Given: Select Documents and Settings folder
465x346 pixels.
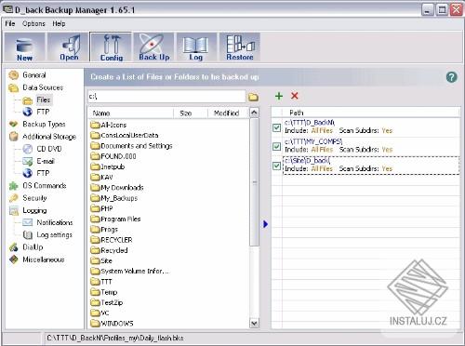Looking at the screenshot, I should point(131,146).
